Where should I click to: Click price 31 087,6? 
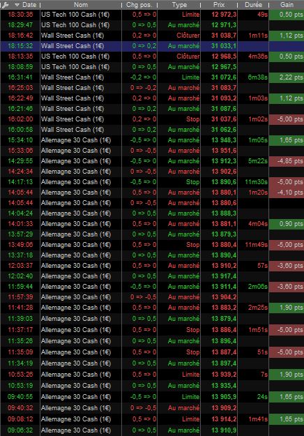click(224, 109)
